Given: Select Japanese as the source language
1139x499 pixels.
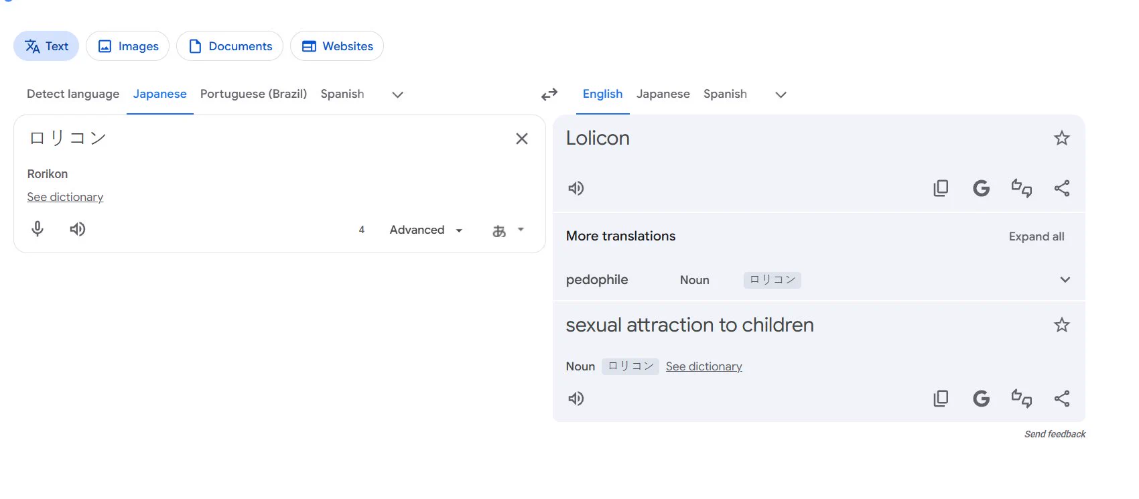Looking at the screenshot, I should coord(159,94).
